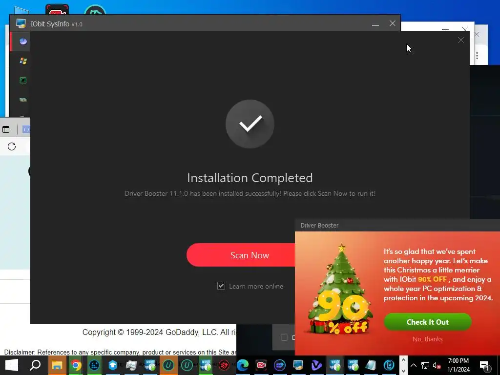The height and width of the screenshot is (375, 500).
Task: Open the clock showing 7:00 PM
Action: [x=458, y=365]
